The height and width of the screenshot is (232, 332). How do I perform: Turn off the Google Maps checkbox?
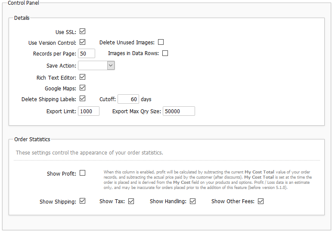tap(82, 88)
